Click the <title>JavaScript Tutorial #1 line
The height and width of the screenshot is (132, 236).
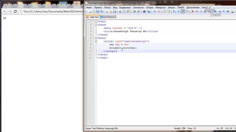(131, 32)
